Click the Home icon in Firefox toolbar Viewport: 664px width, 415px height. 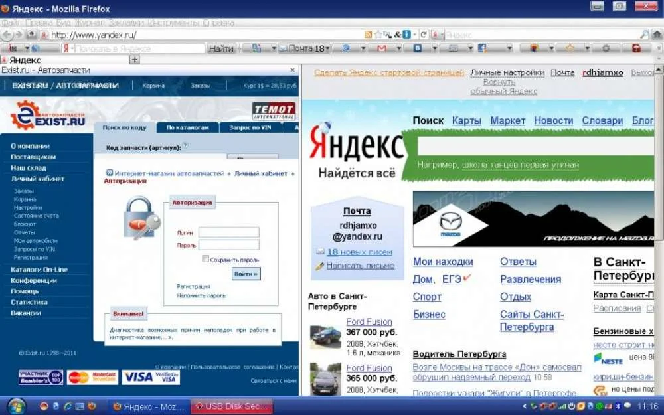[657, 35]
